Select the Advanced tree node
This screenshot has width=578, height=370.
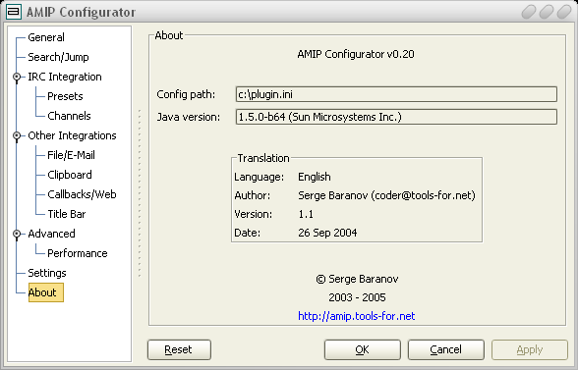point(51,234)
